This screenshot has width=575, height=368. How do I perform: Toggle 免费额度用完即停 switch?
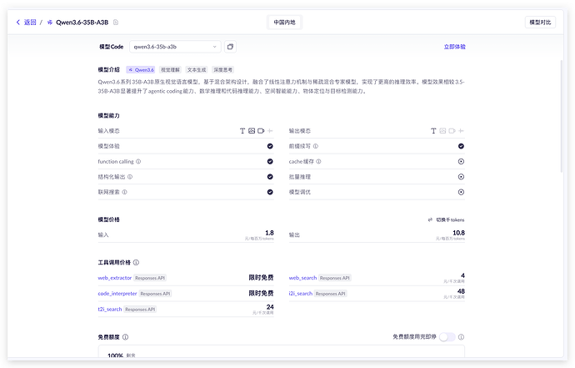click(x=447, y=337)
